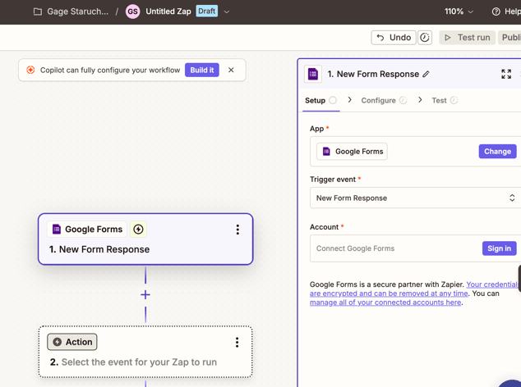Open the manage connected accounts link
This screenshot has height=387, width=521.
coord(385,303)
